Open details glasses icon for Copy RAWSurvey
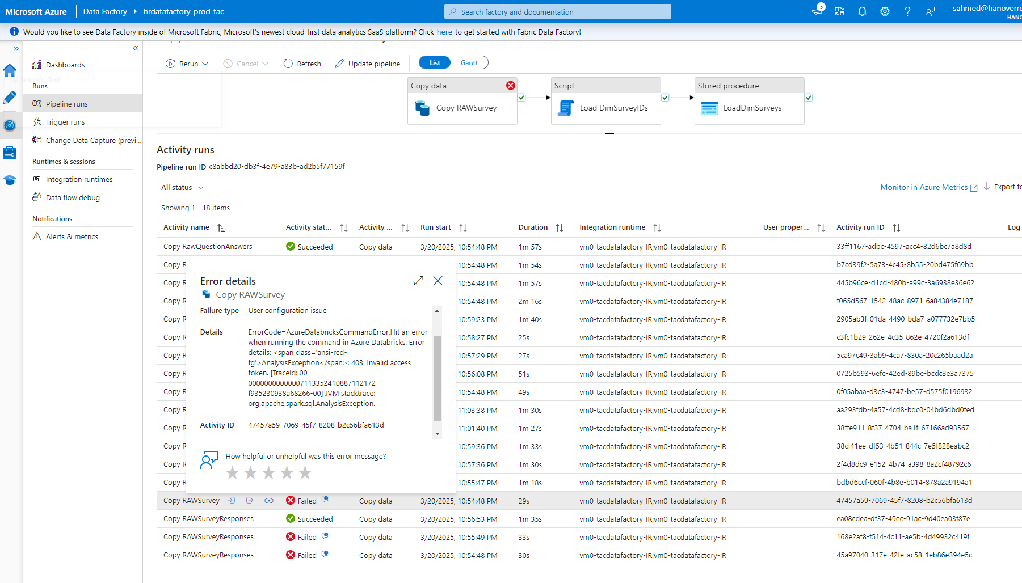This screenshot has height=583, width=1022. (269, 500)
